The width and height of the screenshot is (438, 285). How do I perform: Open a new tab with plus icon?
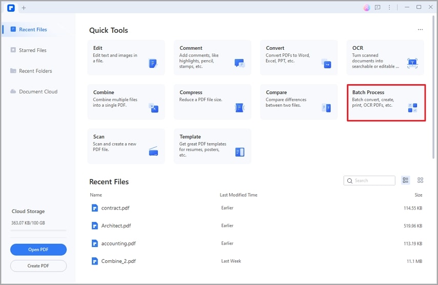coord(24,8)
